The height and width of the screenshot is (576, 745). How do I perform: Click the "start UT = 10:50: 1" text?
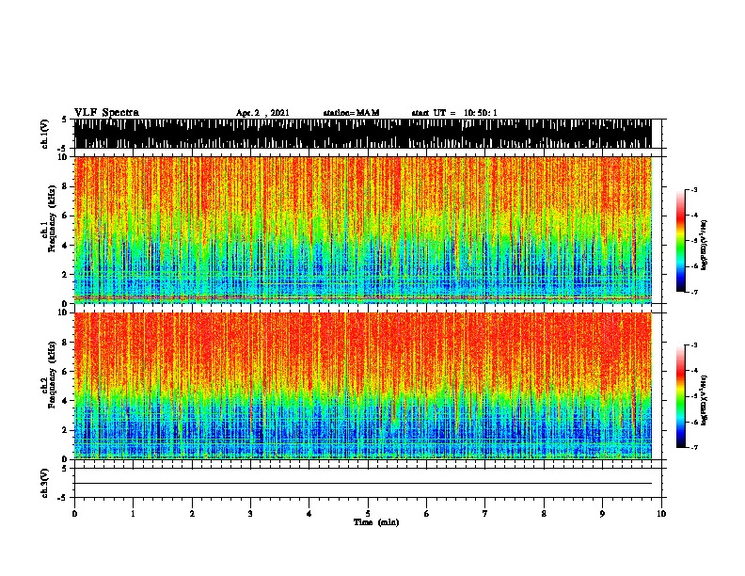click(454, 113)
